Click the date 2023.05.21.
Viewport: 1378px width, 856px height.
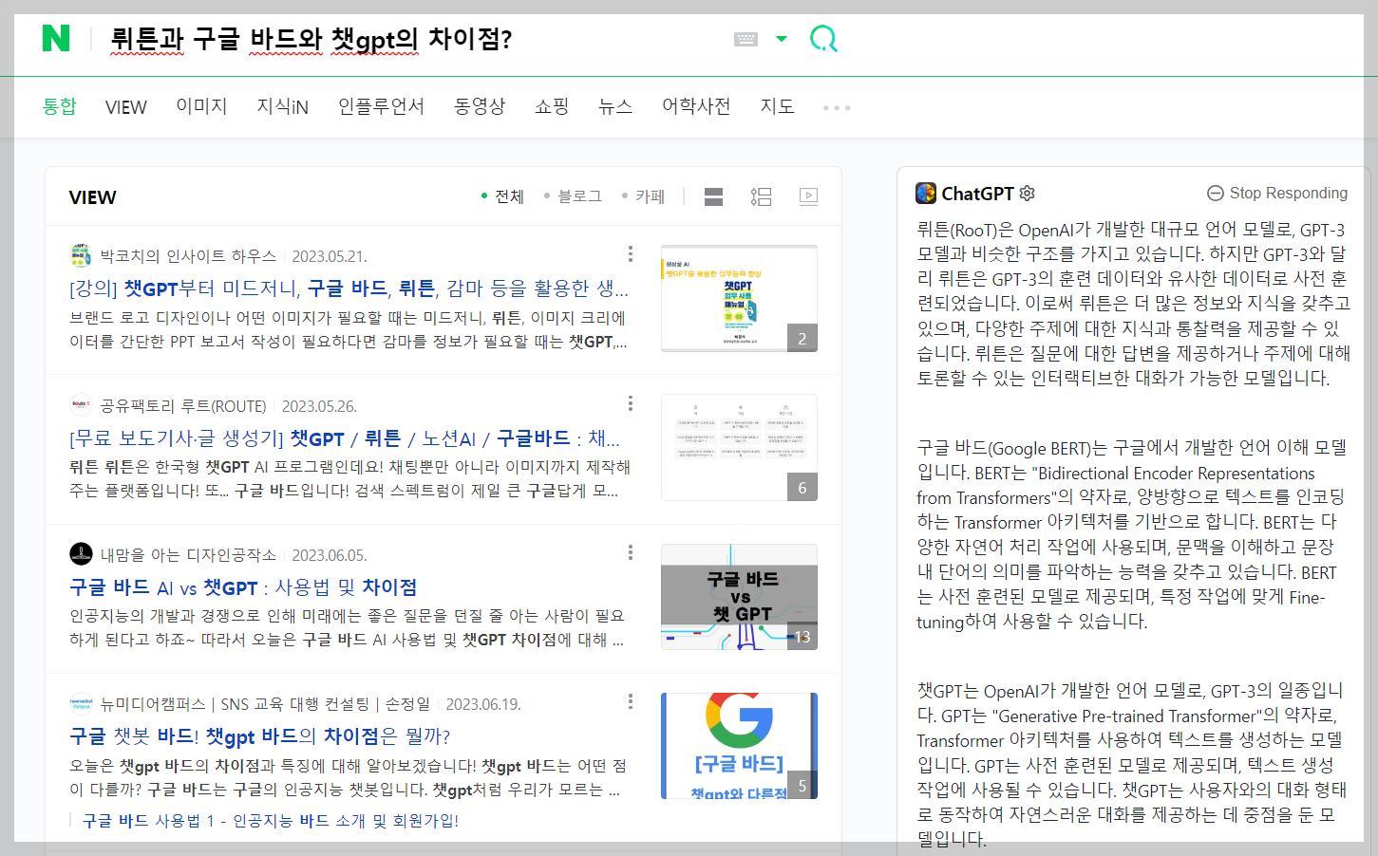(329, 256)
